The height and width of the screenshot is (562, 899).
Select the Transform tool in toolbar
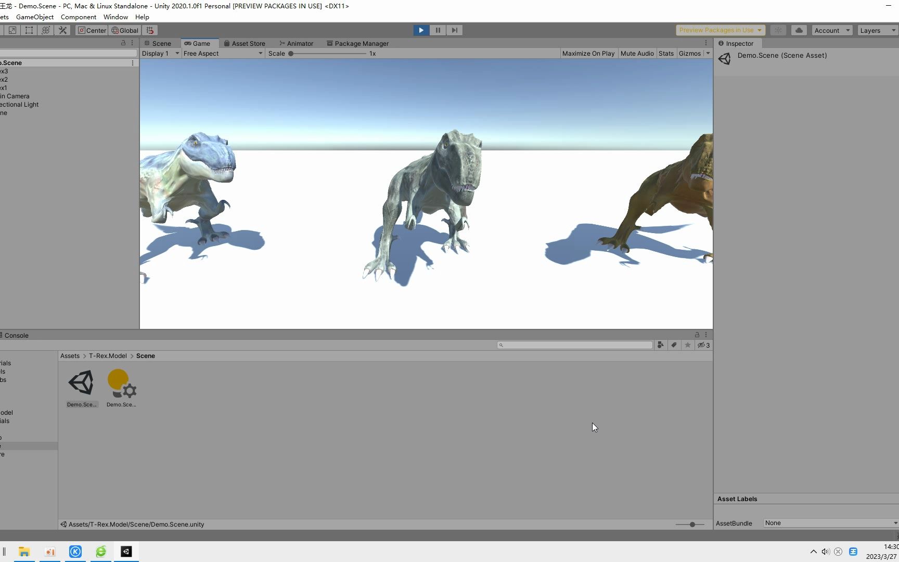click(46, 30)
